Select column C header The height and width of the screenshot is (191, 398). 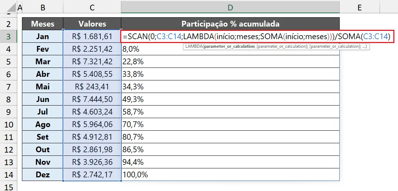pos(92,8)
